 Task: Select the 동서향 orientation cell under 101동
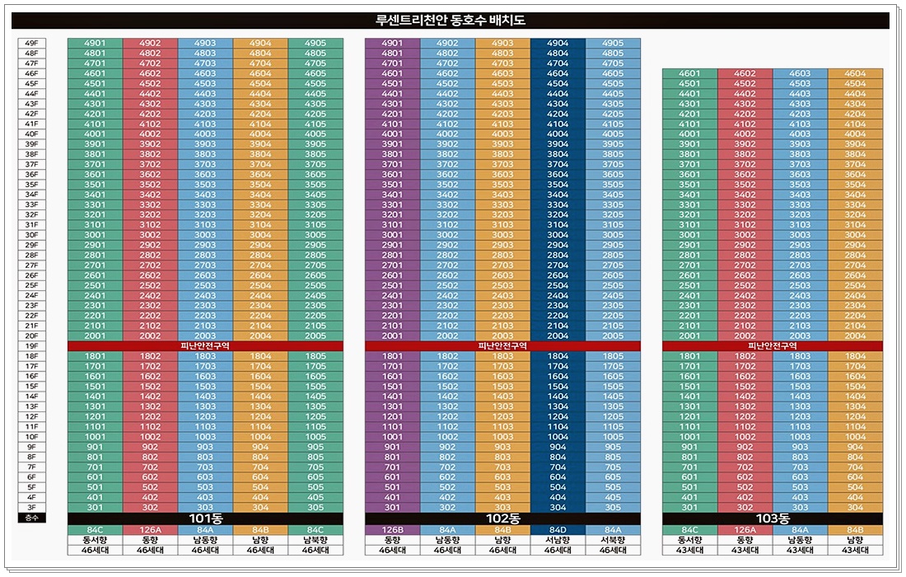[x=95, y=540]
